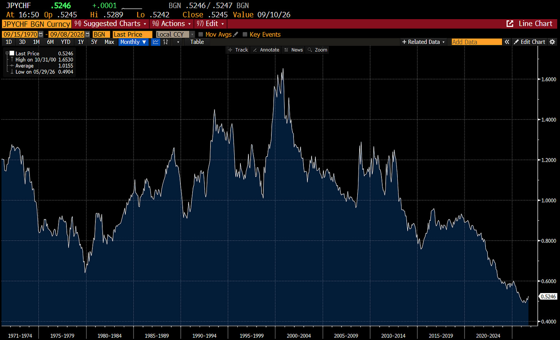
Task: Select the 5Y time range
Action: [94, 42]
